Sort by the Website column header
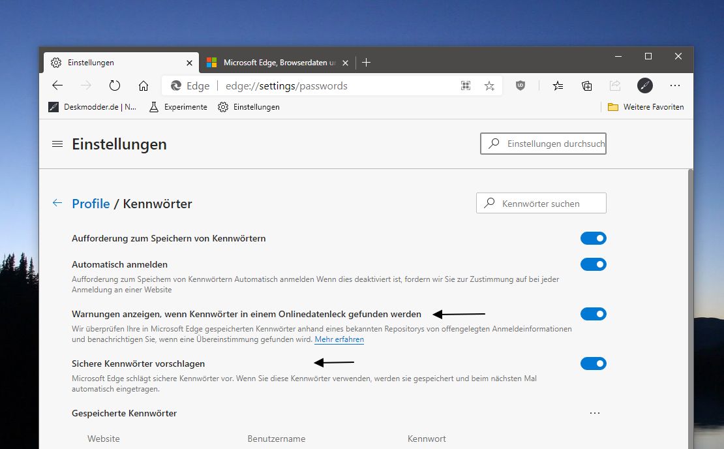This screenshot has height=449, width=724. [104, 439]
